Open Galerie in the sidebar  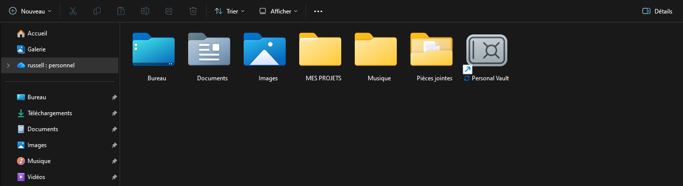click(x=60, y=49)
